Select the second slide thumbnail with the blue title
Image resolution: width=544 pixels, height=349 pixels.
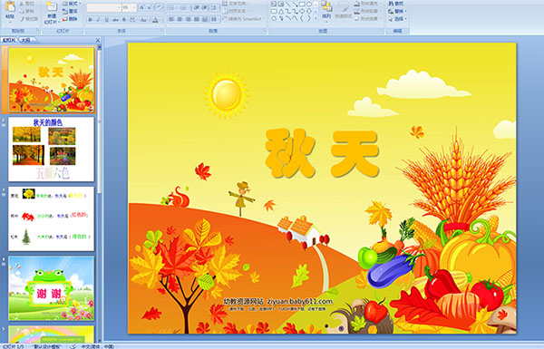51,150
